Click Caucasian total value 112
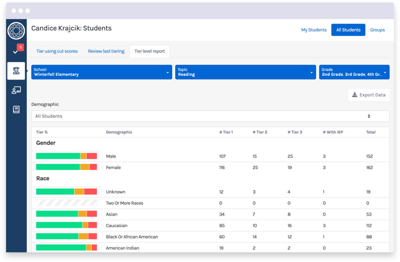The height and width of the screenshot is (262, 400). 369,226
